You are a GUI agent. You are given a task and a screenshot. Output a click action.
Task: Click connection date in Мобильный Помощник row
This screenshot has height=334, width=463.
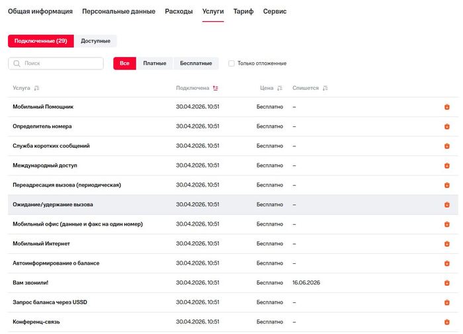[x=198, y=106]
